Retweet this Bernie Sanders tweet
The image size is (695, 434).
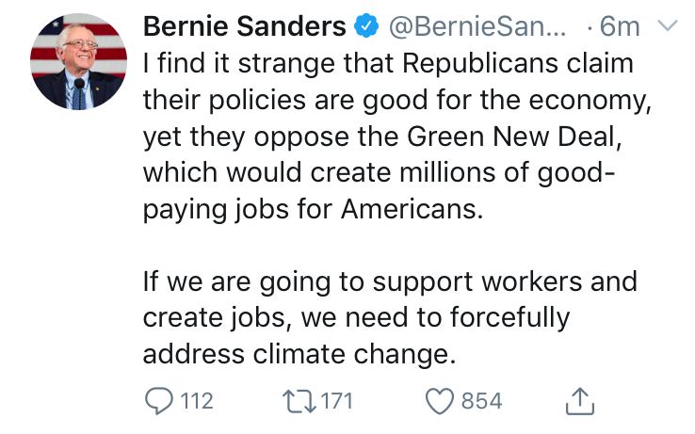[x=299, y=401]
